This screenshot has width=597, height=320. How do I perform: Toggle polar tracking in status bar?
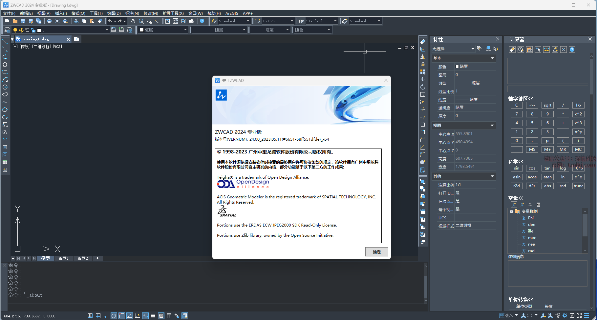[114, 316]
